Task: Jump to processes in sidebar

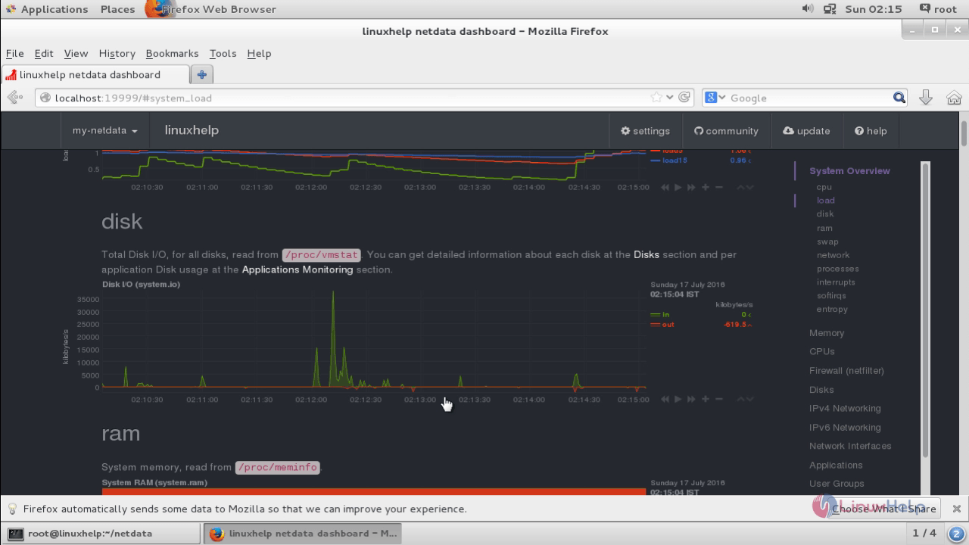Action: pos(838,269)
